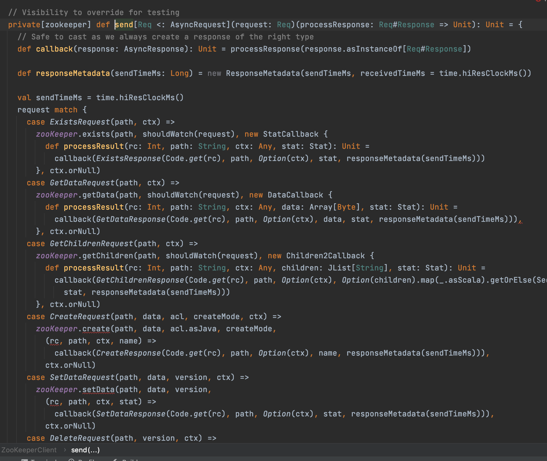Click 'ExistsRequest' in the case clause
The width and height of the screenshot is (547, 461).
click(x=80, y=122)
